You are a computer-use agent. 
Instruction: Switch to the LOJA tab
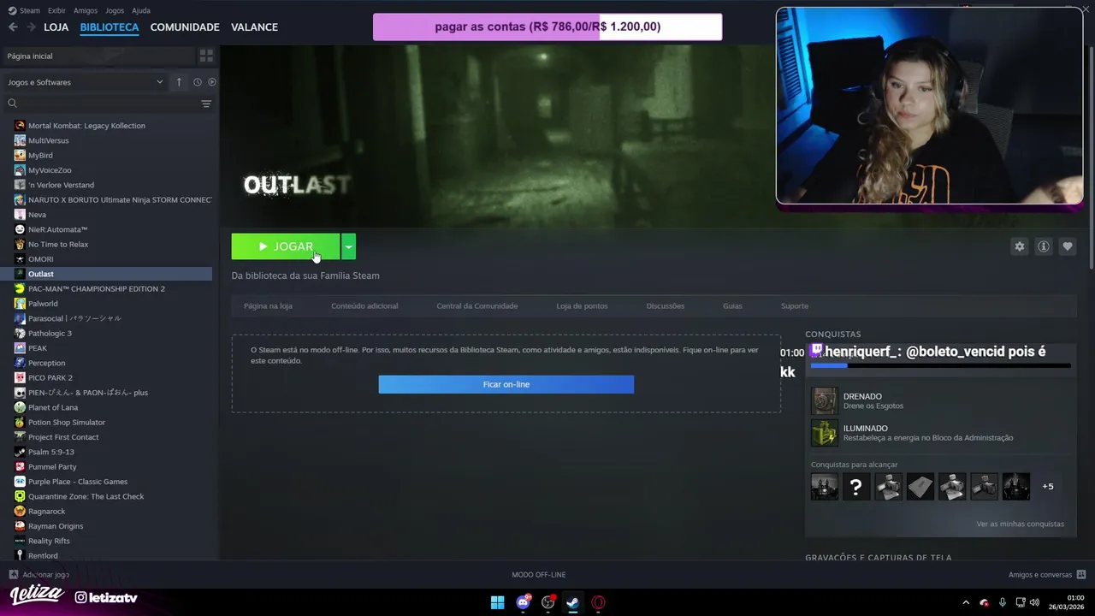tap(56, 27)
